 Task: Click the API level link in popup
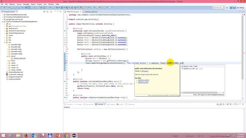(x=145, y=71)
